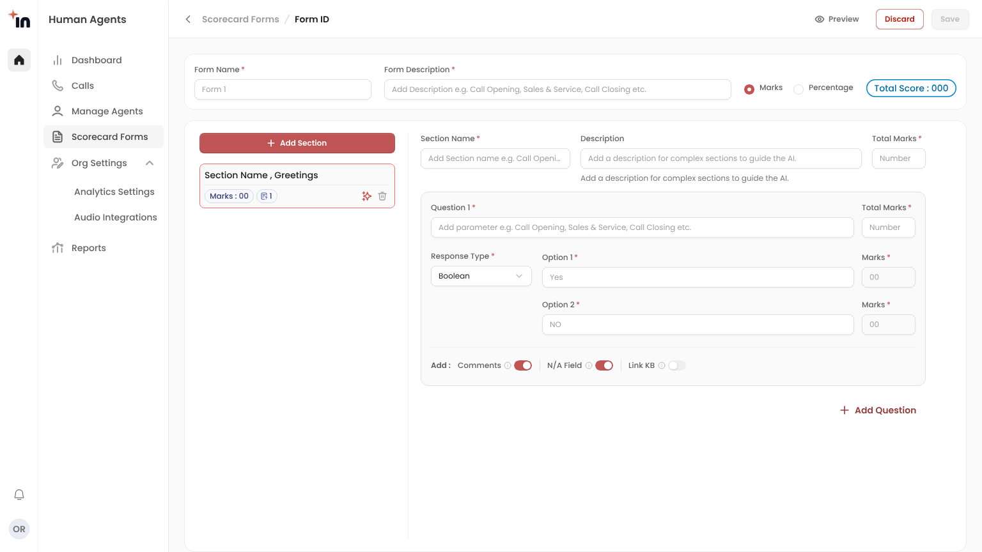Turn off the Comments toggle
982x552 pixels.
523,365
